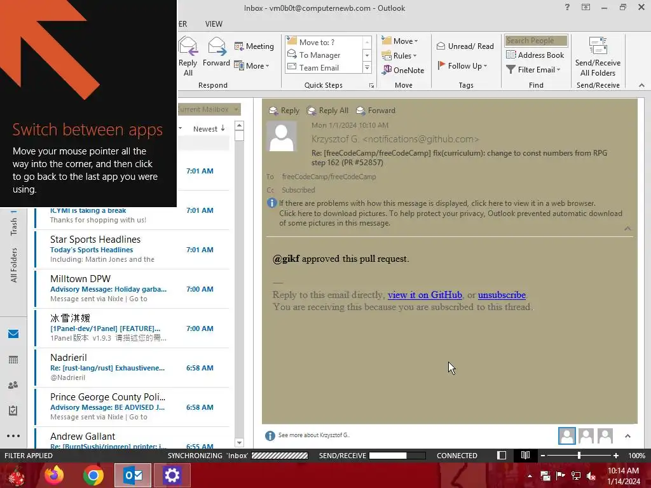Switch to Calendar navigation icon
The image size is (651, 488).
coord(13,360)
